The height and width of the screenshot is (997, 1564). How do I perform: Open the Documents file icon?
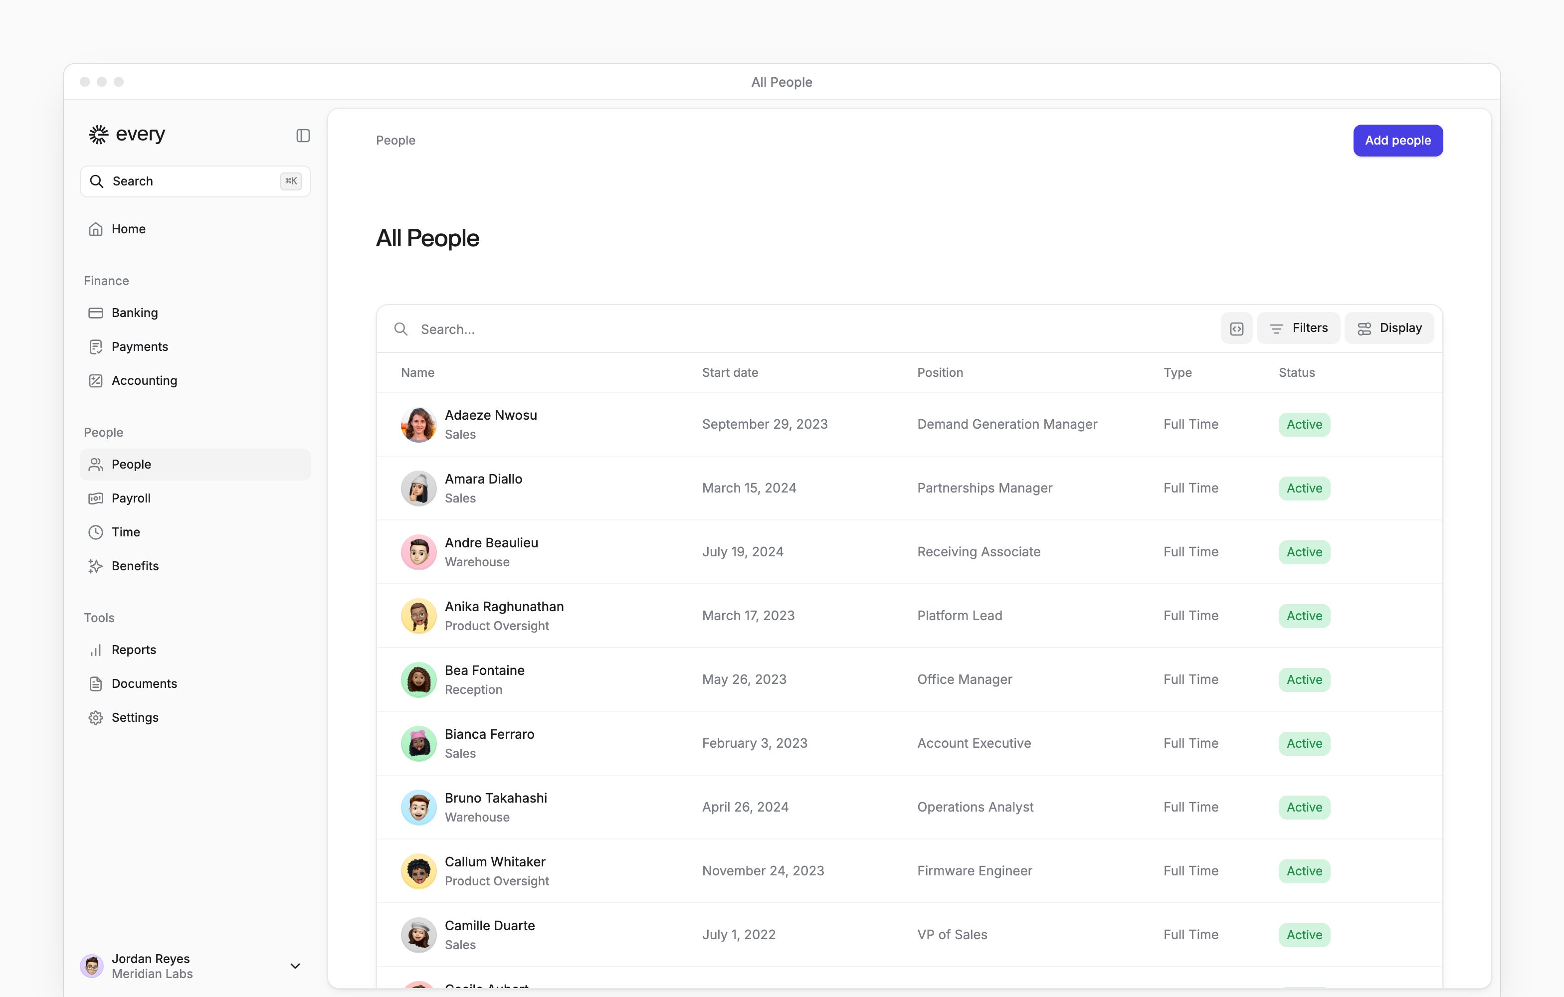[95, 683]
